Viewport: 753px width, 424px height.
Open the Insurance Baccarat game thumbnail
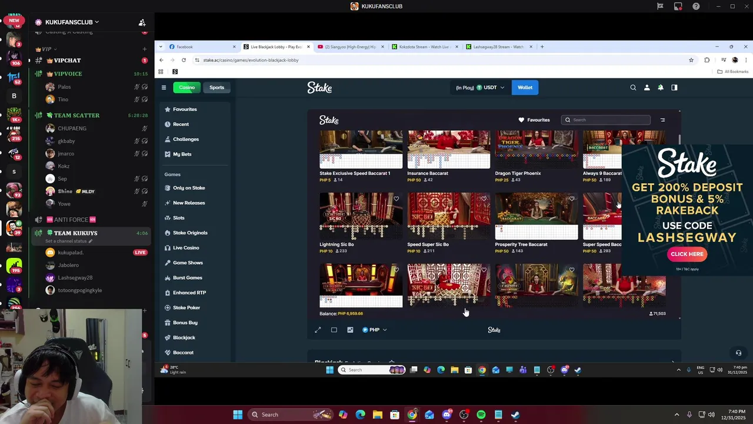(448, 150)
